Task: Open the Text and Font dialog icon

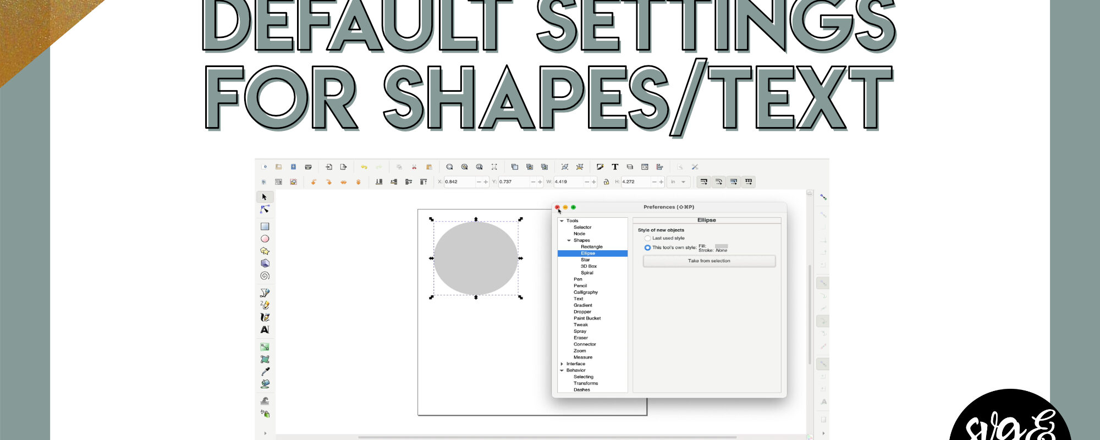Action: [615, 167]
